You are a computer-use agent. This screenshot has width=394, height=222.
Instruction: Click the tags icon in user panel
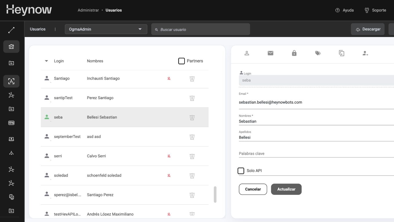[318, 53]
